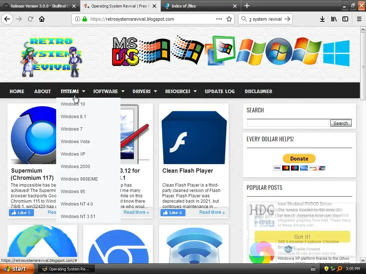Select Windows 95 from Systems menu

pyautogui.click(x=88, y=191)
